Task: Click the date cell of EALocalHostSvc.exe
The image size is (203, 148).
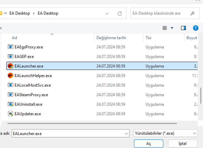Action: (x=111, y=85)
